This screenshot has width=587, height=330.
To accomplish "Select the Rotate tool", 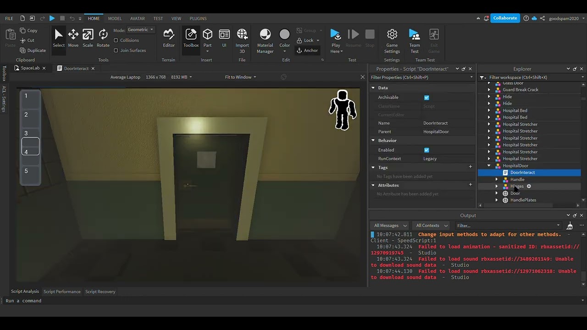I will pos(103,38).
